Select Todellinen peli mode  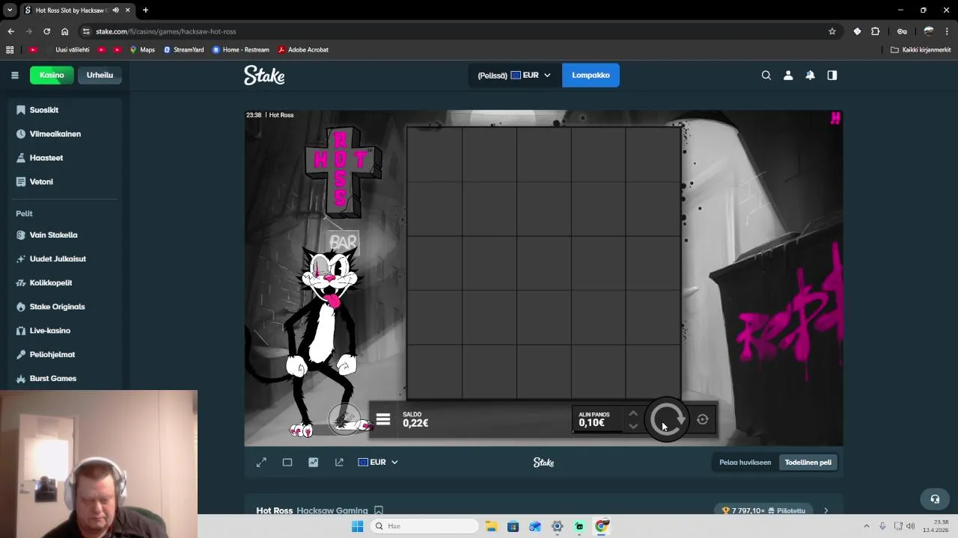click(808, 463)
